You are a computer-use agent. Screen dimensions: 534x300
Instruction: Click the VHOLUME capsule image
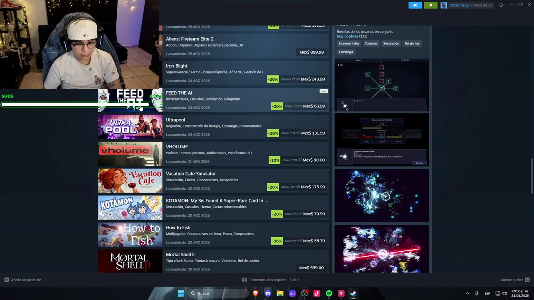(x=130, y=154)
